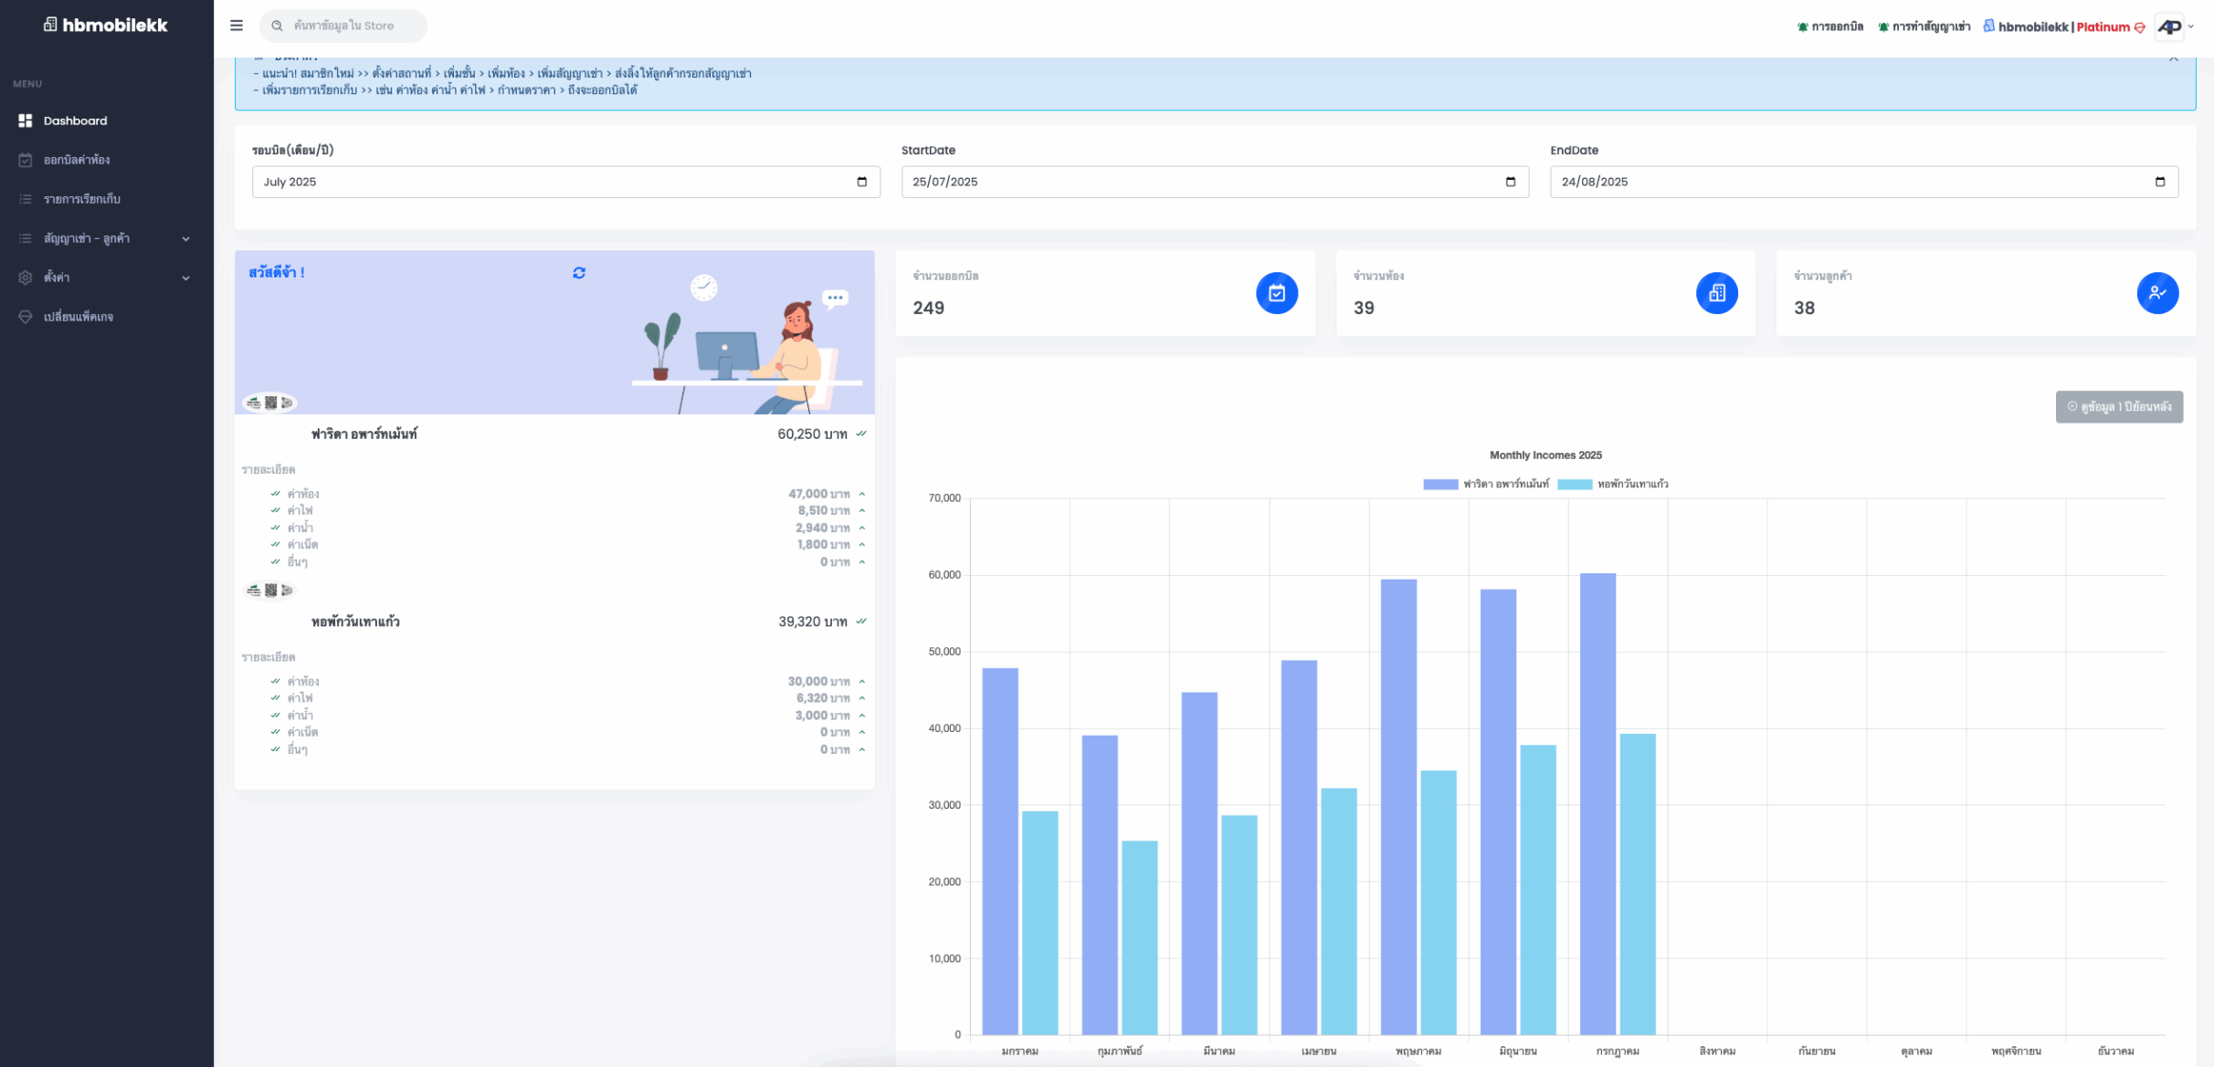2214x1067 pixels.
Task: Toggle หอพักวันเพาแก้ว dataset in chart legend
Action: [x=1613, y=484]
